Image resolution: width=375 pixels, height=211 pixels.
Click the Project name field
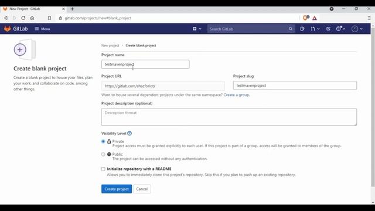coord(145,64)
